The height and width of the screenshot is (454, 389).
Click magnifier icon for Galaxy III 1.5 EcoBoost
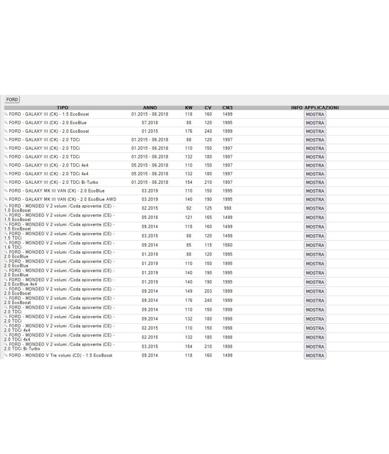(x=6, y=114)
